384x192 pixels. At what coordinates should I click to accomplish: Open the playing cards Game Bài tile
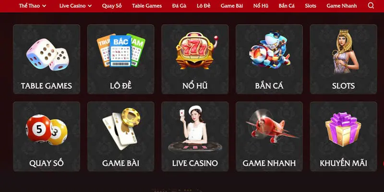click(x=121, y=136)
